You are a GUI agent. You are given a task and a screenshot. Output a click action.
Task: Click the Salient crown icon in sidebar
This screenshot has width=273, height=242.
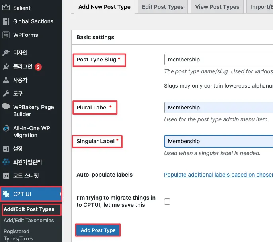click(6, 8)
